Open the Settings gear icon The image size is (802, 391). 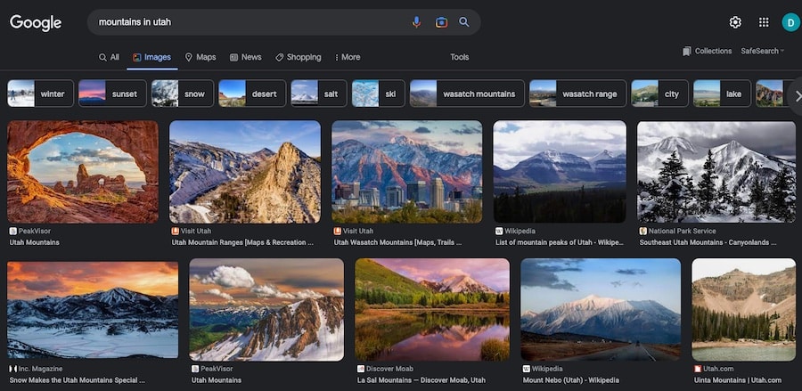tap(735, 22)
